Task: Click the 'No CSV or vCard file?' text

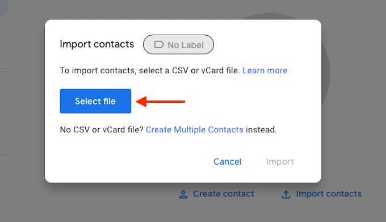Action: pos(102,129)
